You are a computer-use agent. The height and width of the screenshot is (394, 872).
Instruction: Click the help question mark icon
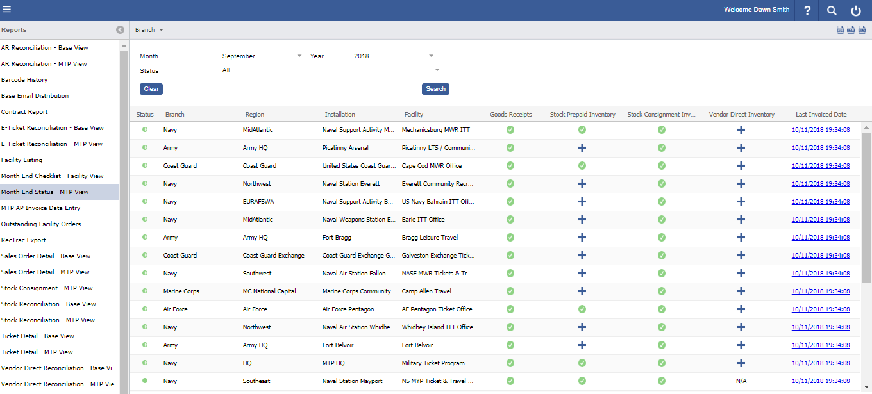807,10
